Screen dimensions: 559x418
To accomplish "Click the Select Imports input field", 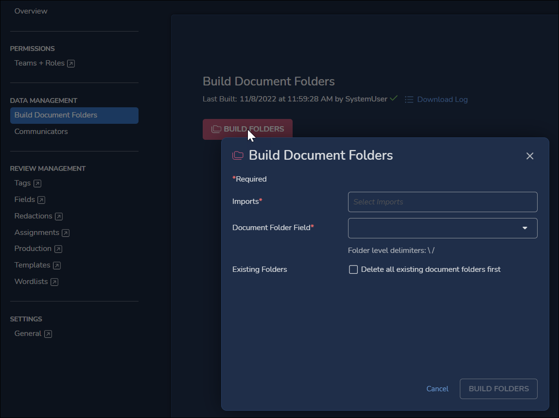I will pos(442,202).
